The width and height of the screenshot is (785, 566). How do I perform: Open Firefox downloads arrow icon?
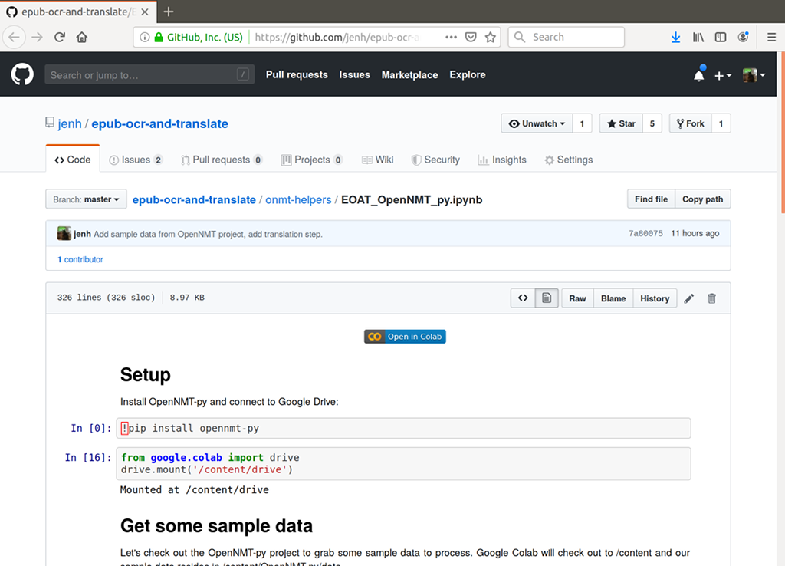coord(676,37)
